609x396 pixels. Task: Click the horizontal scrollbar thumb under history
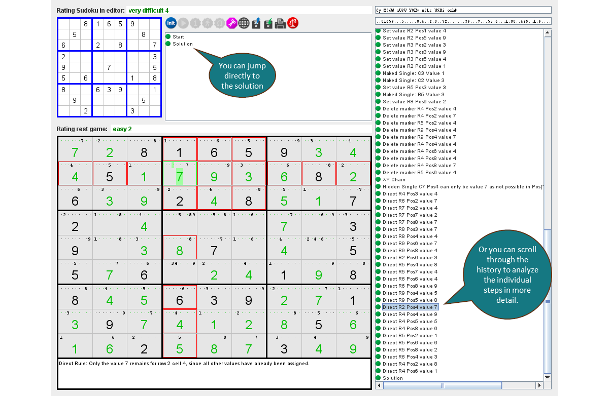442,385
